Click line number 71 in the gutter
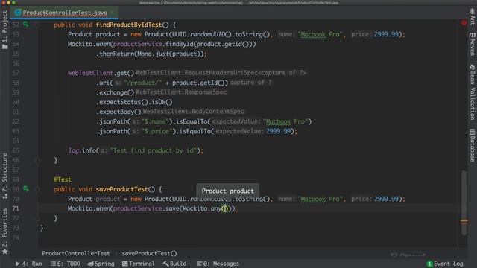Screen dimensions: 477x268 16,208
